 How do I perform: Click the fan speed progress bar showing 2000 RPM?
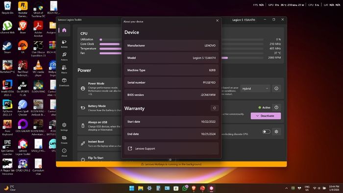pos(242,58)
